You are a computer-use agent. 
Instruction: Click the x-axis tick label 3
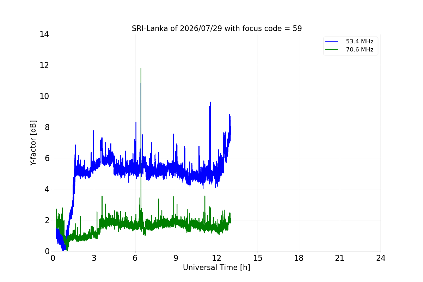[94, 258]
